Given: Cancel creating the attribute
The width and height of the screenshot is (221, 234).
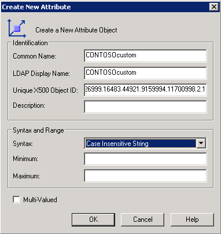Looking at the screenshot, I should tap(143, 220).
